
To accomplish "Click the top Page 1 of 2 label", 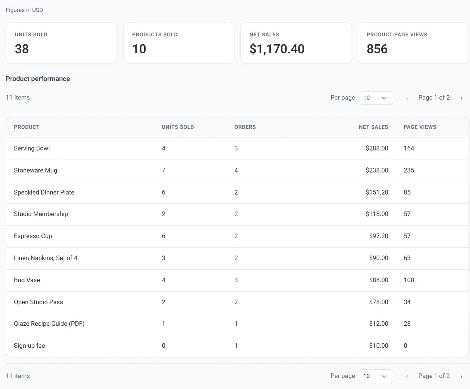I will pyautogui.click(x=434, y=98).
